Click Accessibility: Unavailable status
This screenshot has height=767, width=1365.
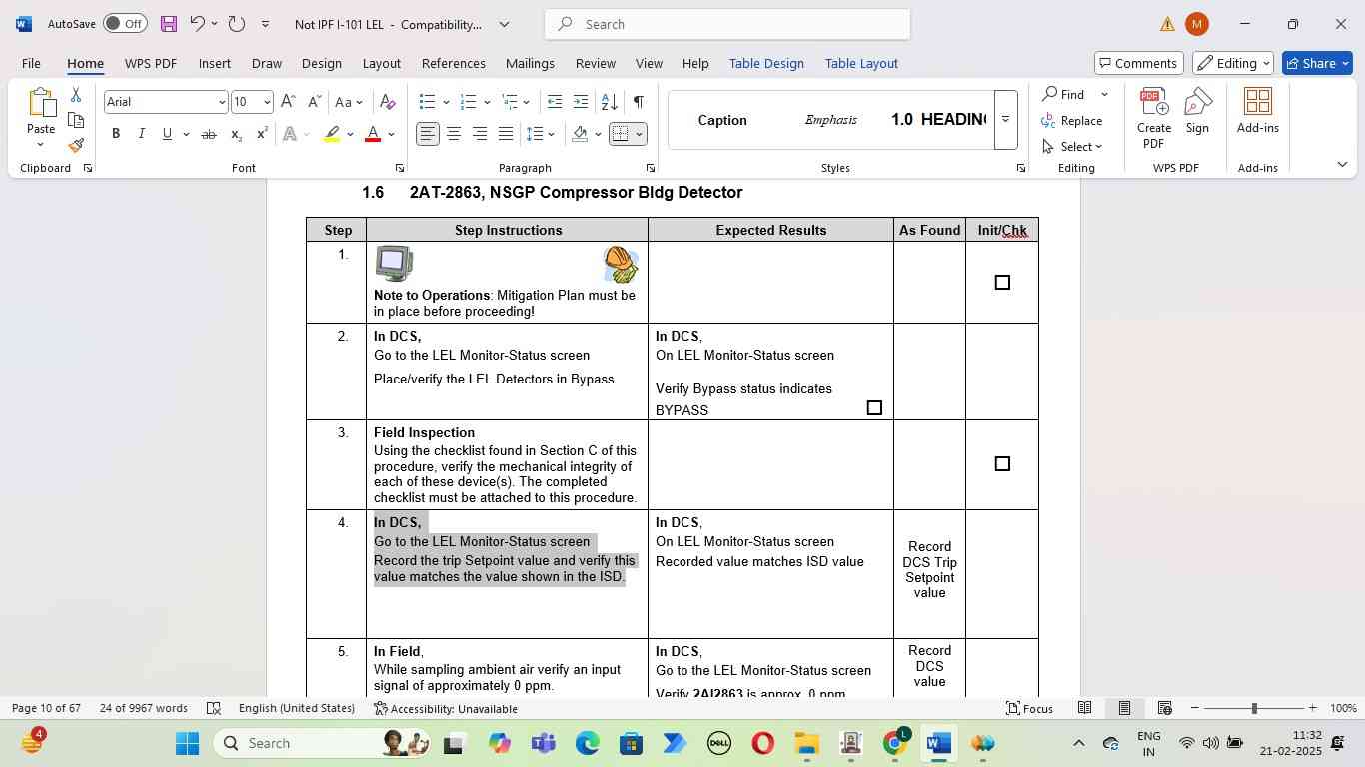pos(446,708)
